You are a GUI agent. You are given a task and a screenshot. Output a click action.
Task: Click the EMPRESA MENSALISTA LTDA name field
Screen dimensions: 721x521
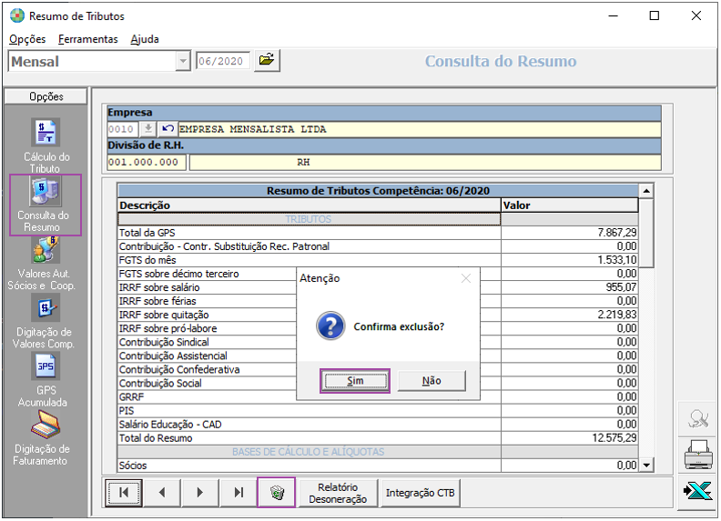coord(420,129)
